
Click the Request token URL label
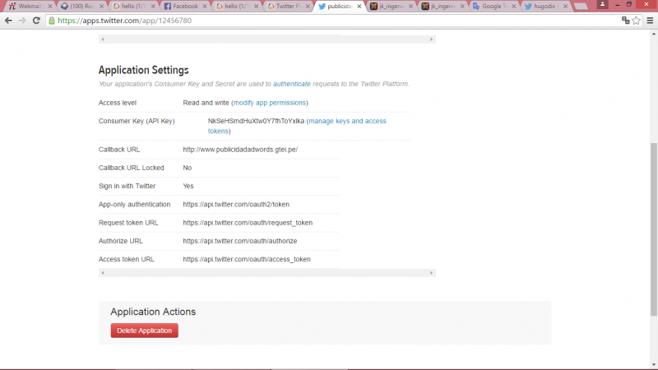pos(128,223)
